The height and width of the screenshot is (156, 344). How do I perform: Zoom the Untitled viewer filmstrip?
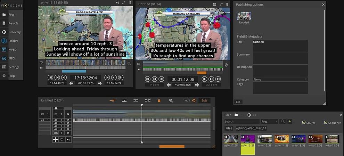coord(227,65)
